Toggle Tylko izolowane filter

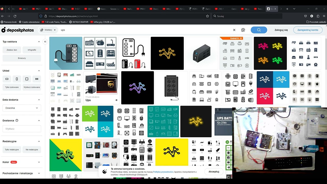[x=12, y=87]
